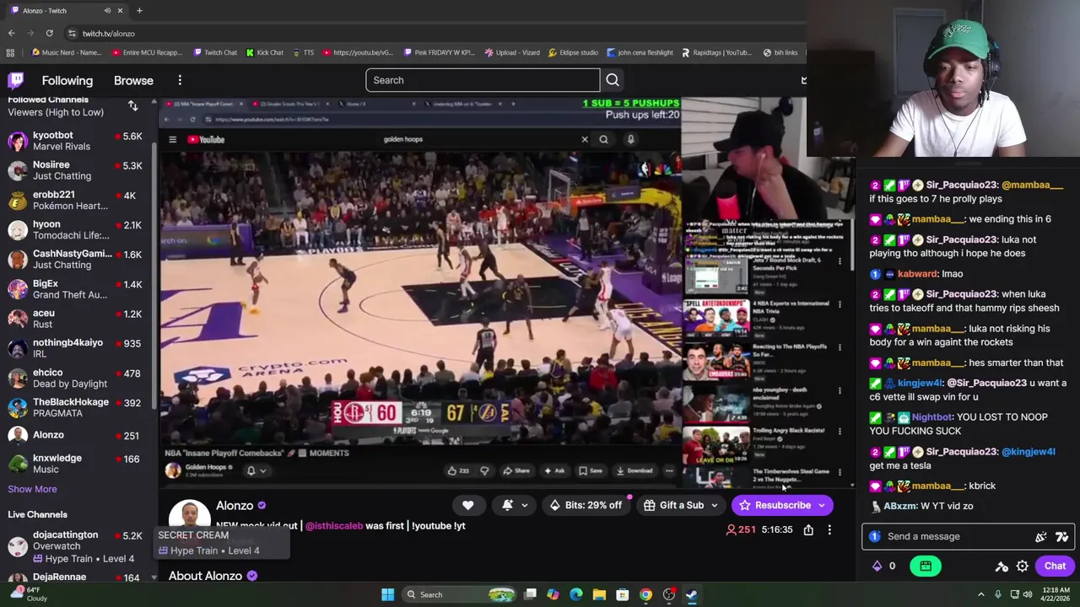Click the @isthiscaleb link in stream title
The height and width of the screenshot is (607, 1080).
pyautogui.click(x=334, y=525)
